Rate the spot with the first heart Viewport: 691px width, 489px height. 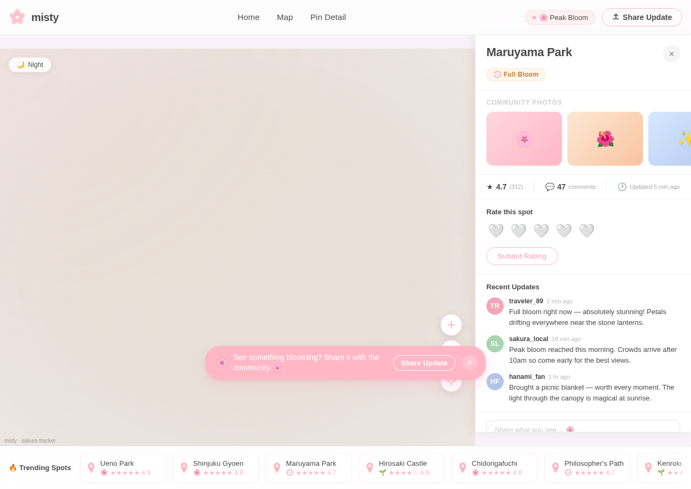click(496, 231)
